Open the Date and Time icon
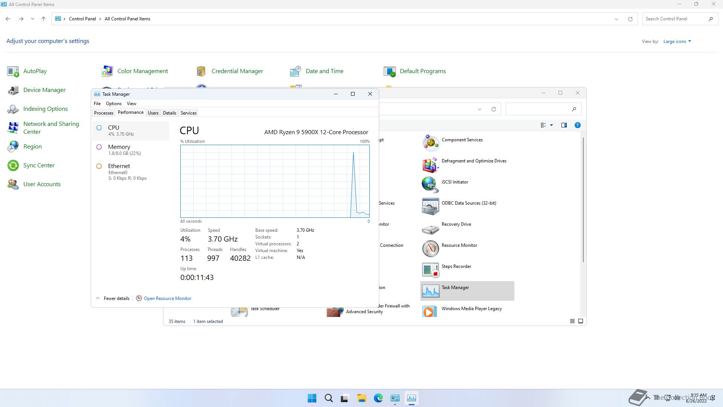This screenshot has width=723, height=407. [296, 71]
